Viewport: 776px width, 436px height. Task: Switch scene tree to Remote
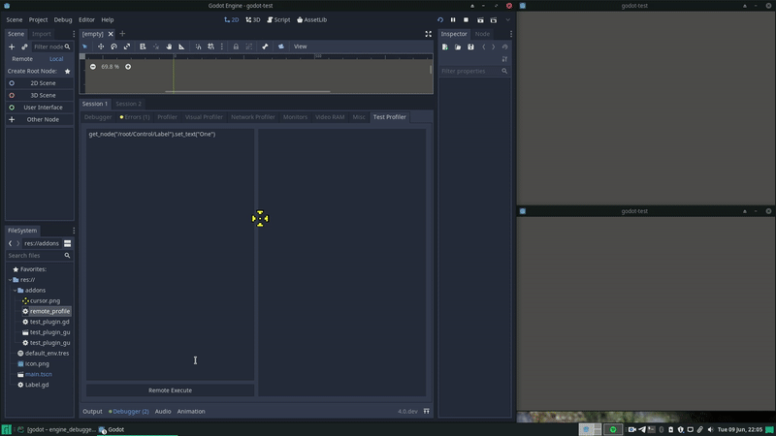[x=22, y=59]
